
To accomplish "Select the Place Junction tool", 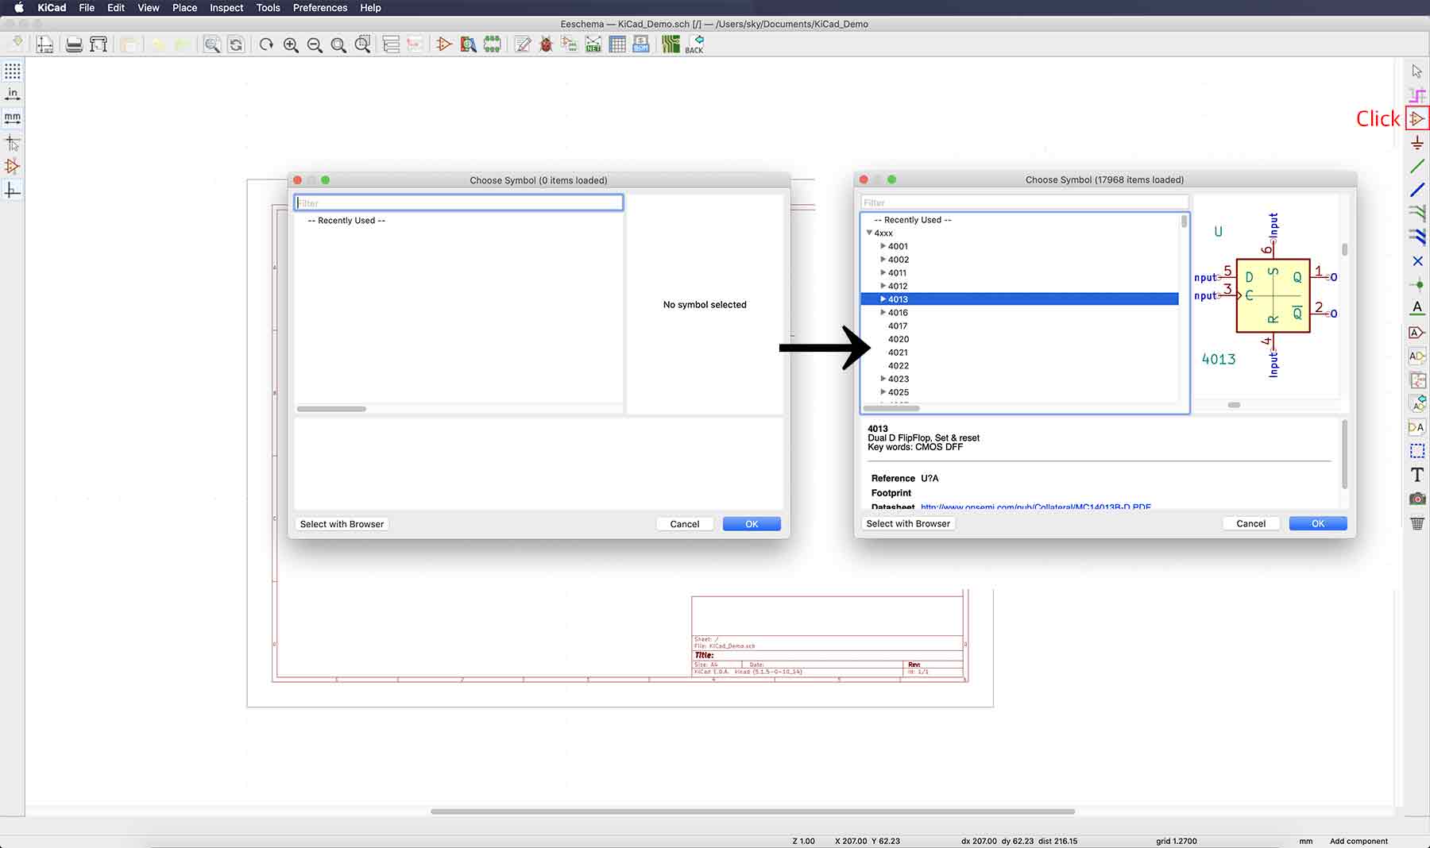I will [1417, 284].
